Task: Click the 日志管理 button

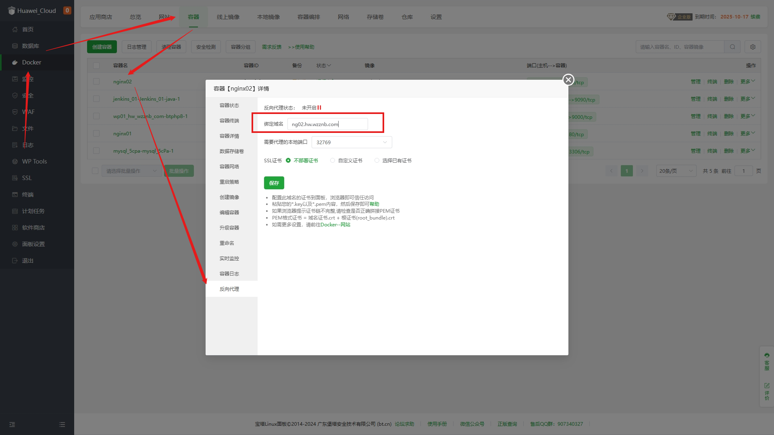Action: point(137,47)
